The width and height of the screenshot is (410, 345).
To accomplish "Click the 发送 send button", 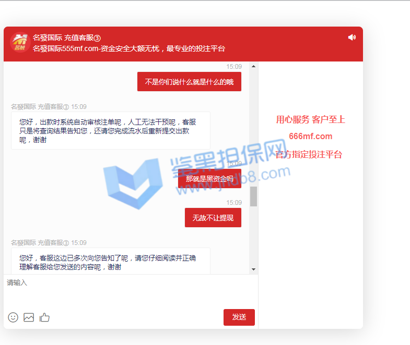I will coord(239,317).
